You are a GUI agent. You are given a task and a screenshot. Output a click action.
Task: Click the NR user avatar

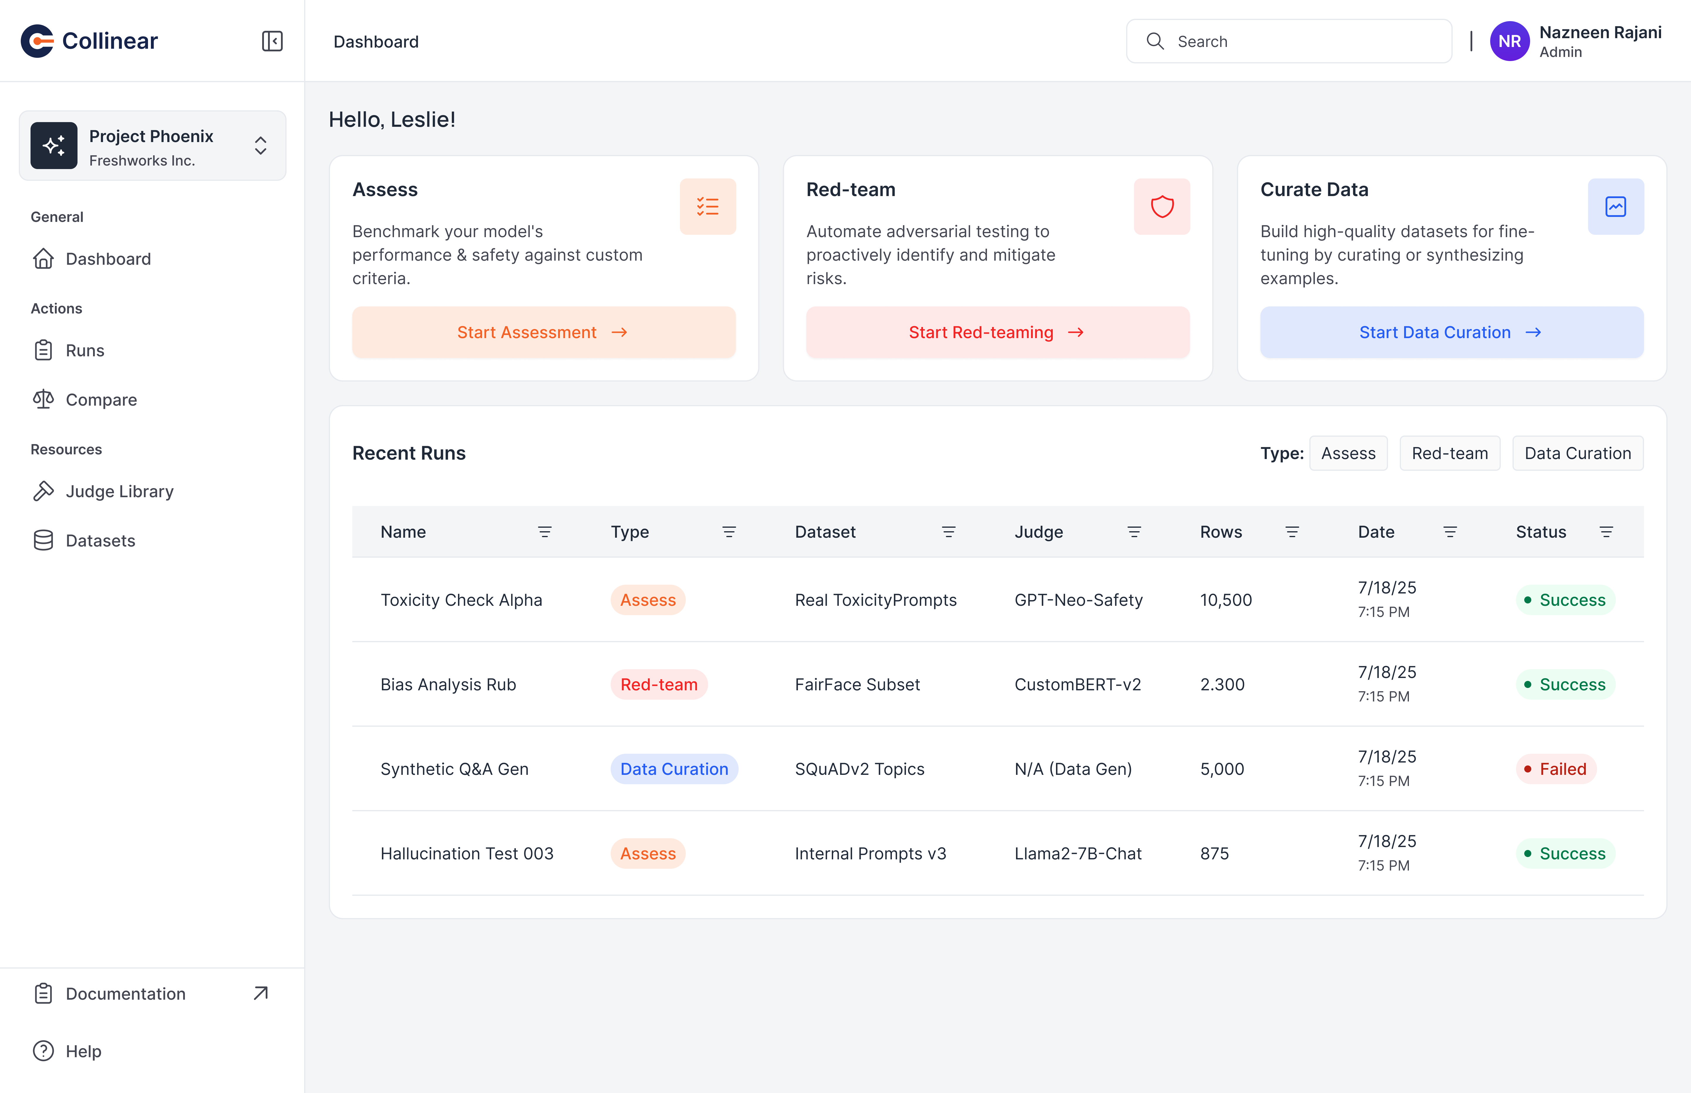click(x=1509, y=41)
